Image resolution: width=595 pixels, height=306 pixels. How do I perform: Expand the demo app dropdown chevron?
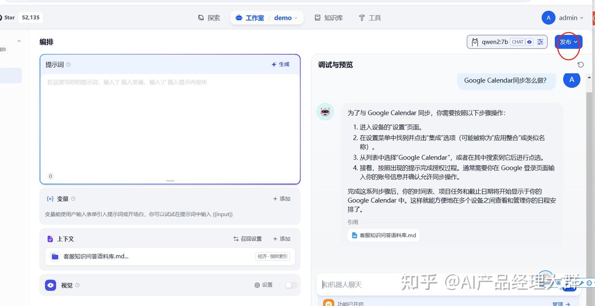click(x=296, y=18)
